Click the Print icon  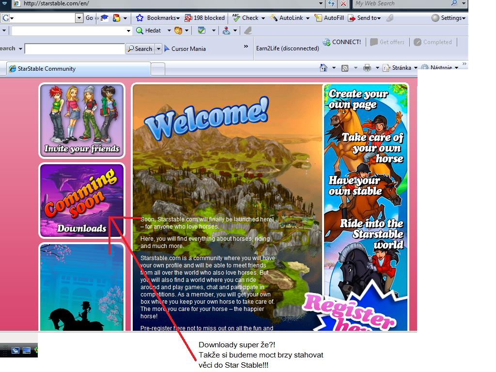tap(367, 68)
